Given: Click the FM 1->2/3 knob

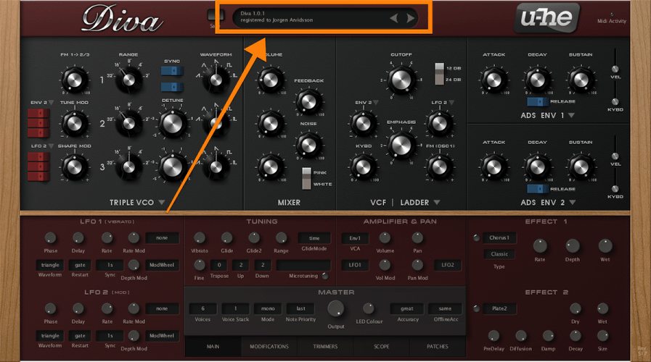Looking at the screenshot, I should pos(74,78).
